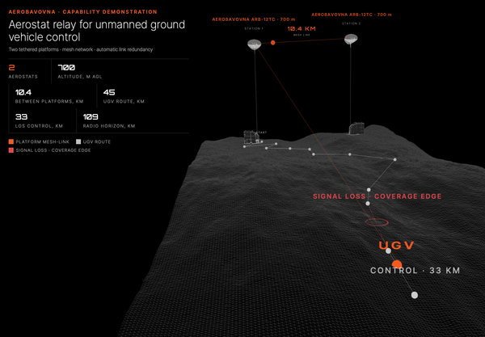Click the orange Platform Mesh-Link legend swatch
Viewport: 485px width, 337px height.
pos(11,141)
